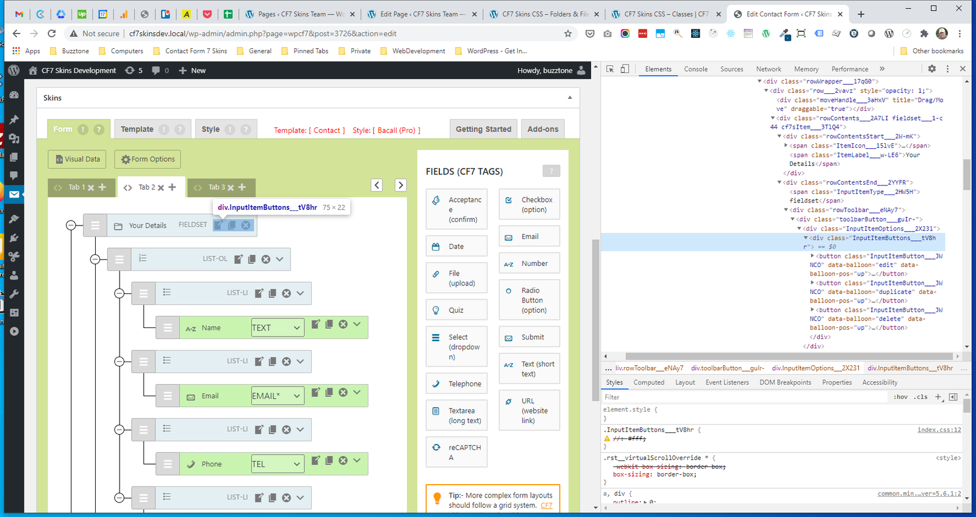This screenshot has height=517, width=976.
Task: Toggle DevTools device toolbar icon
Action: click(625, 69)
